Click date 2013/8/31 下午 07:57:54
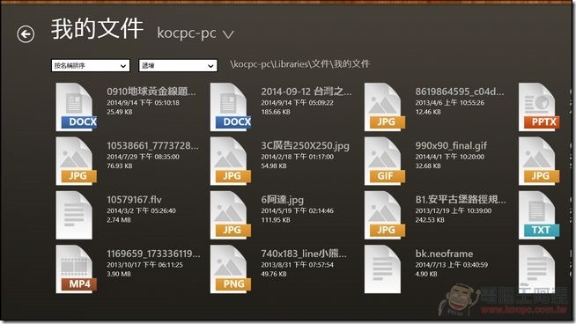576x324 pixels. click(x=298, y=264)
